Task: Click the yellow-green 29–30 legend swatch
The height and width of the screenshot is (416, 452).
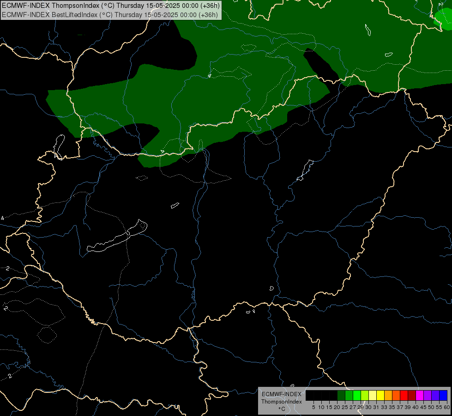Action: tap(365, 395)
